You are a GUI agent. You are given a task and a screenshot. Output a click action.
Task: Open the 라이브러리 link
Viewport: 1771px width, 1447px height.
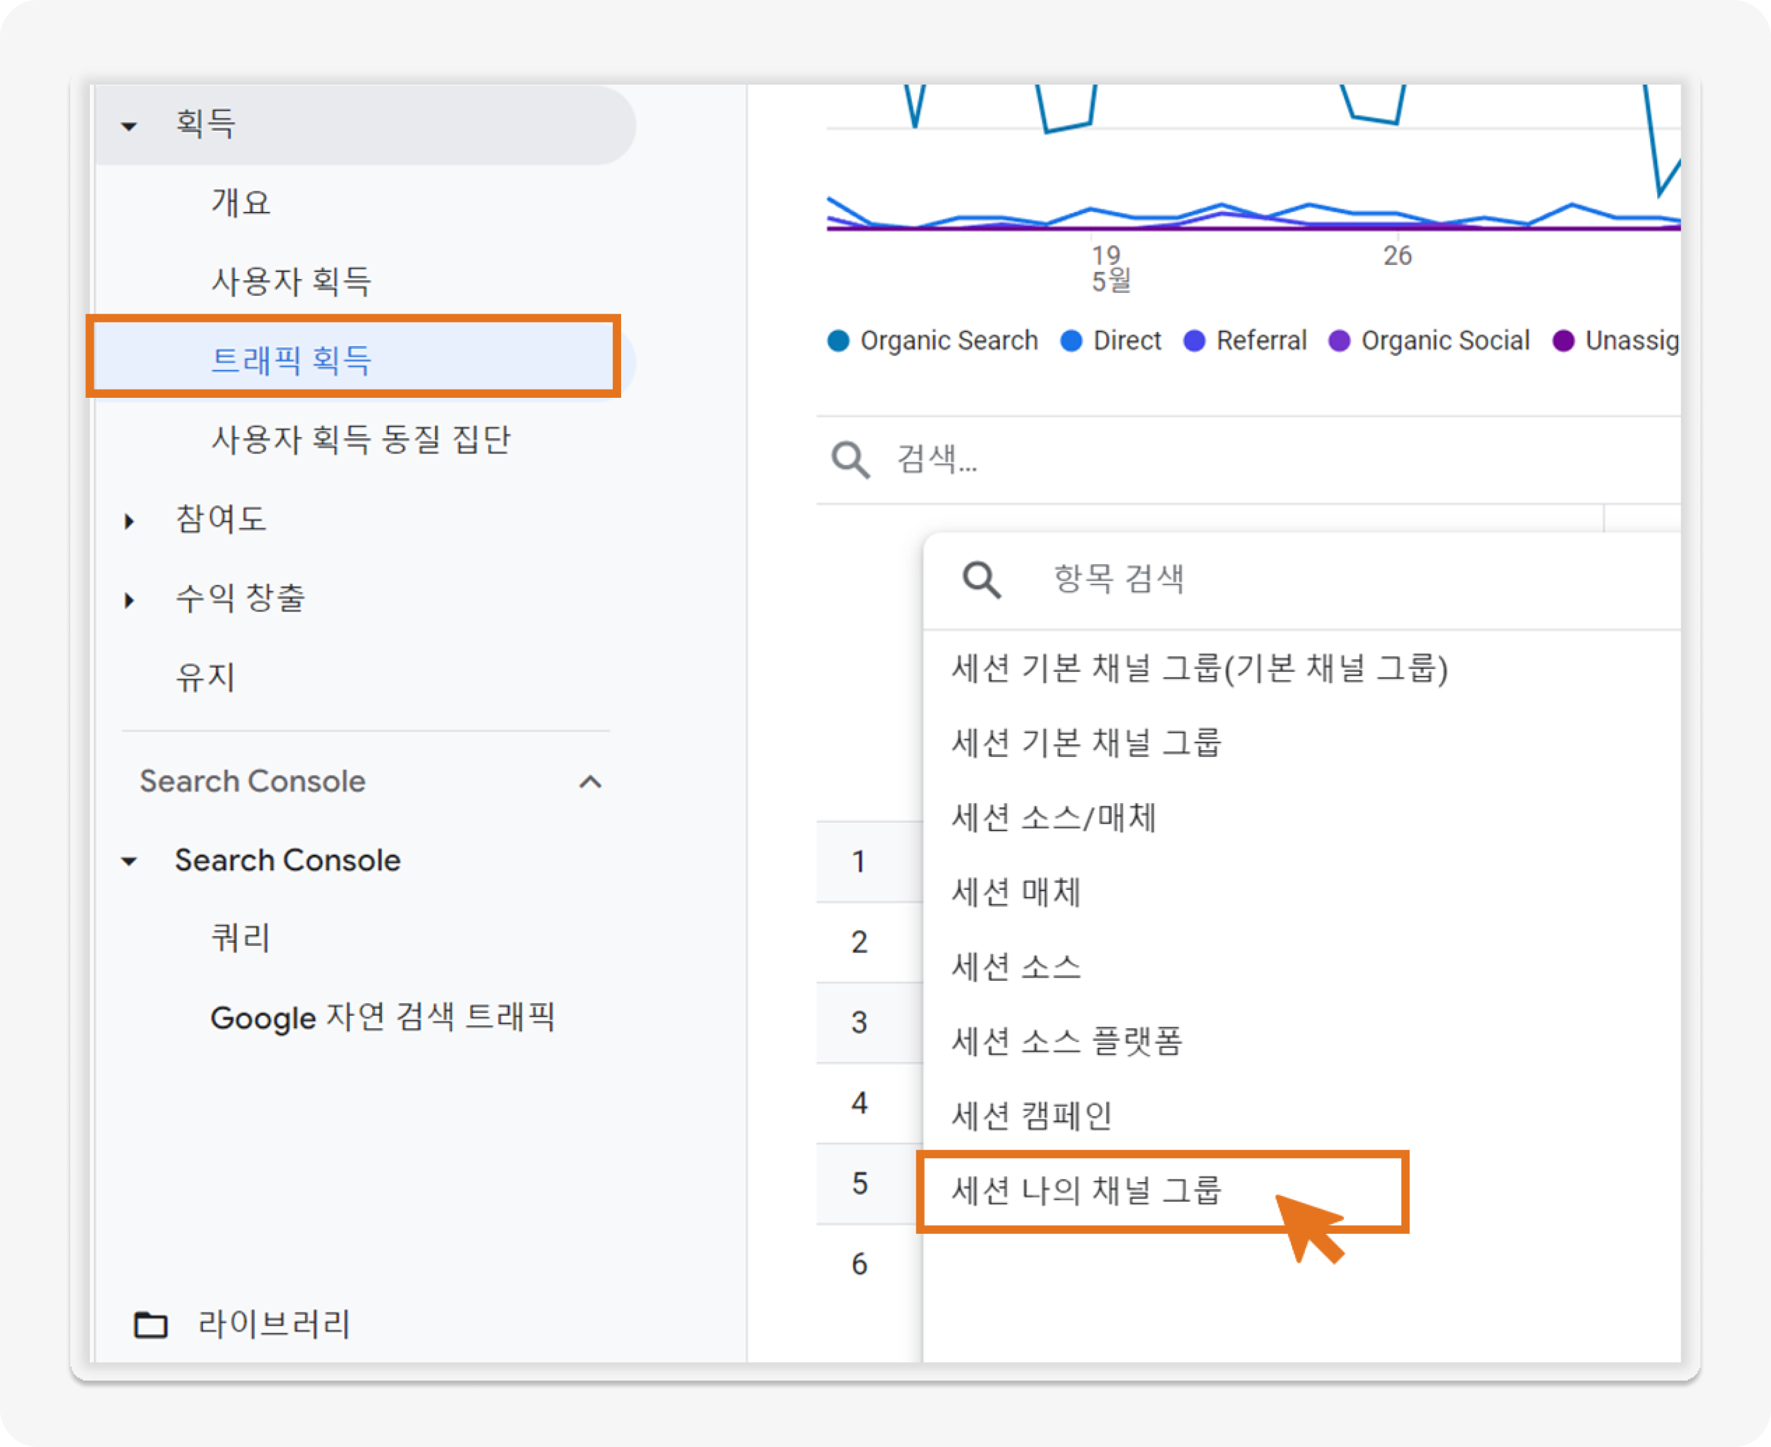point(275,1323)
